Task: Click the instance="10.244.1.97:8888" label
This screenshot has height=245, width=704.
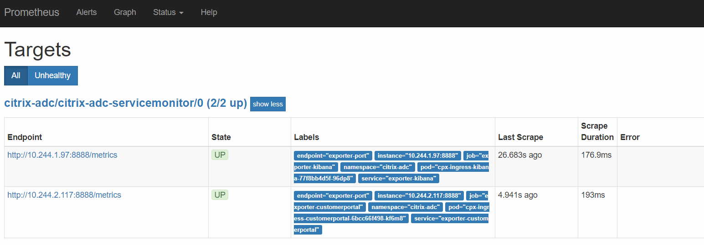Action: coord(418,155)
